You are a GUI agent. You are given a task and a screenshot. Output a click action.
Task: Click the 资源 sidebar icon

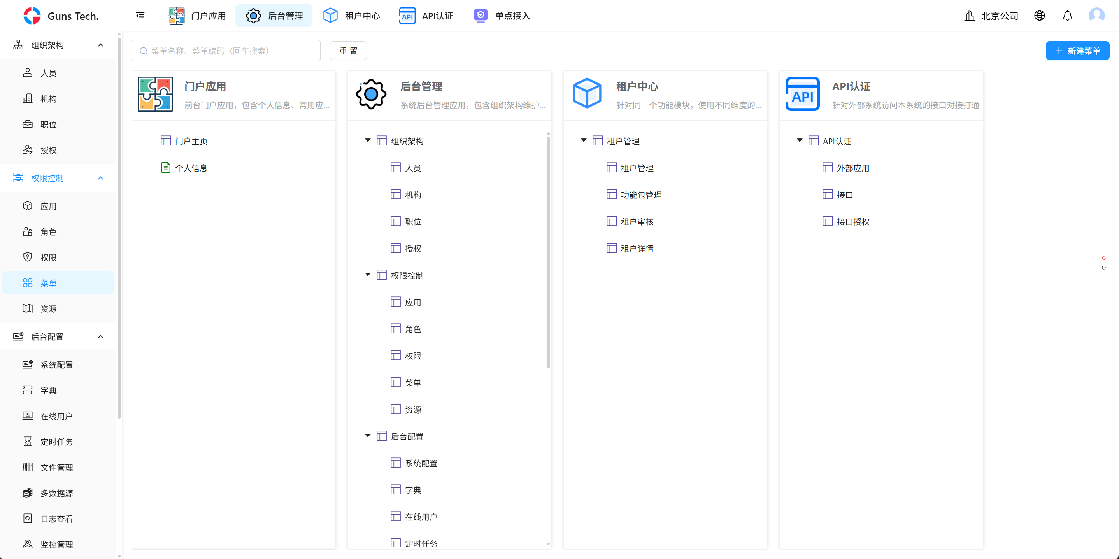tap(27, 308)
